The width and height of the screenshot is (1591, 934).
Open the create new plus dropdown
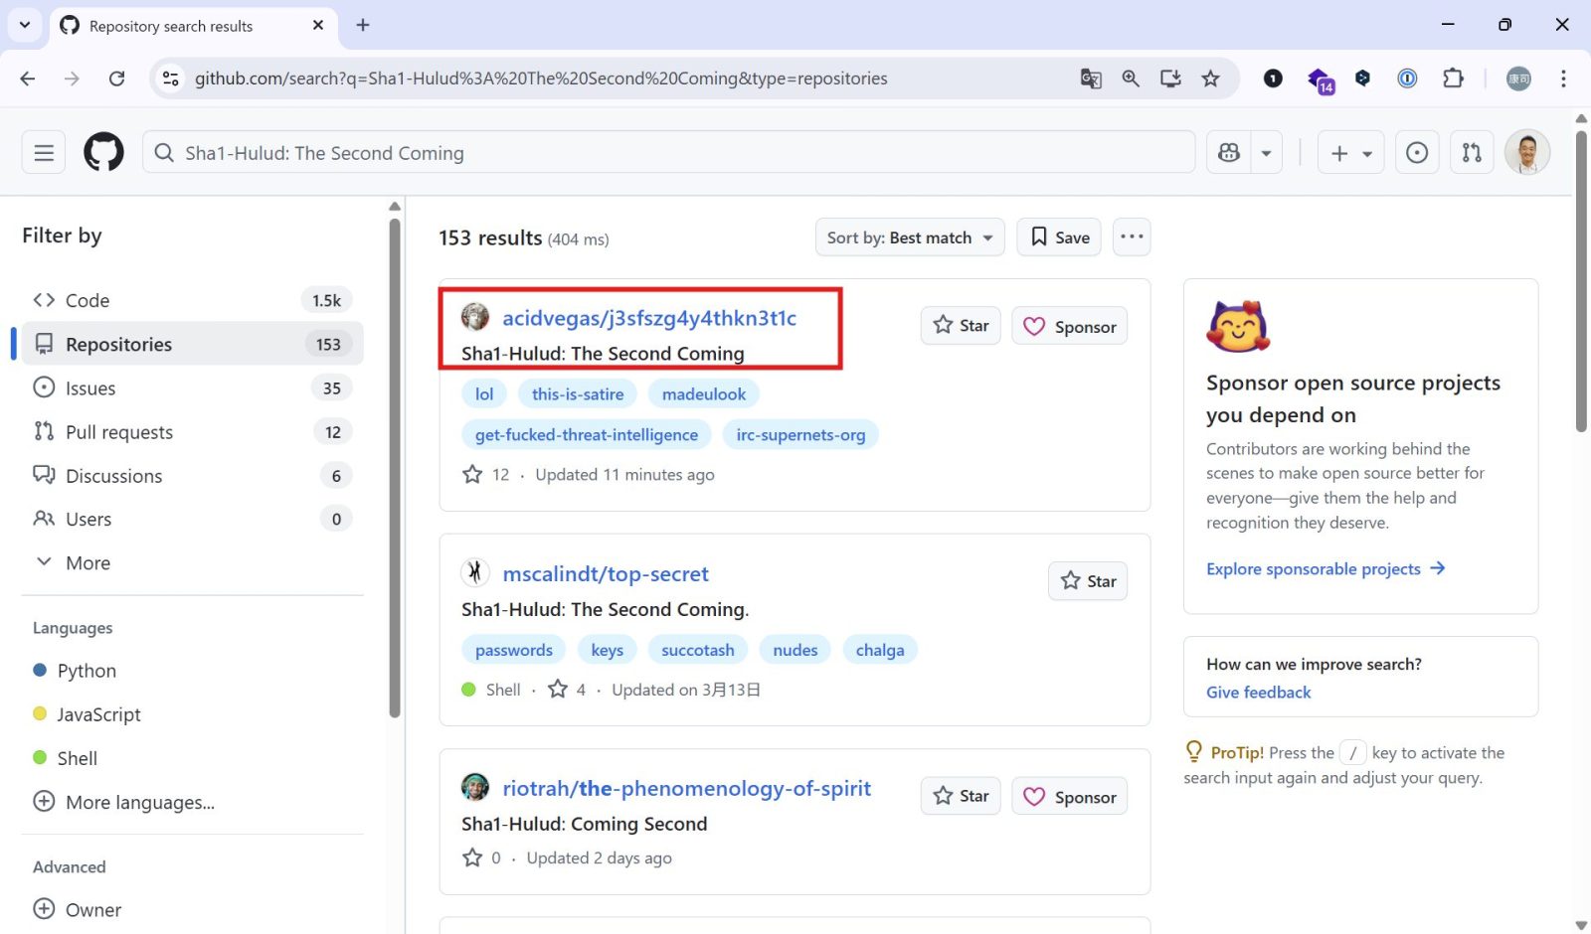coord(1350,153)
